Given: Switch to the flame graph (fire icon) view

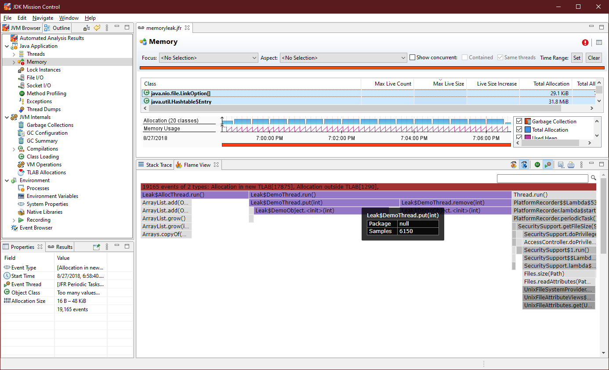Looking at the screenshot, I should (x=514, y=165).
